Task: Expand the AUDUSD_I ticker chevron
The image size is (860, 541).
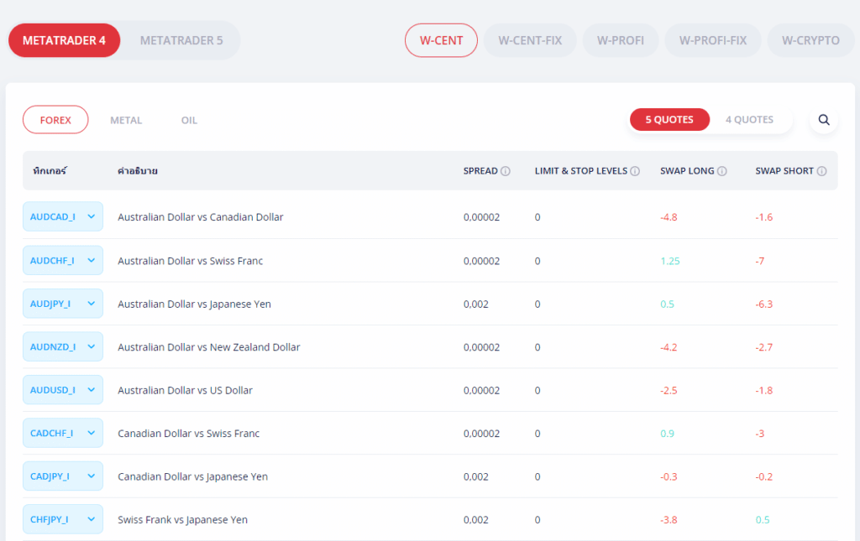Action: [91, 390]
